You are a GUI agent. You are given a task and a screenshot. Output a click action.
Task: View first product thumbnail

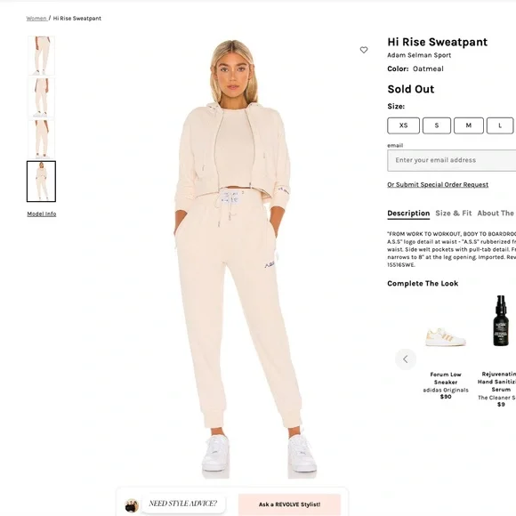coord(41,56)
